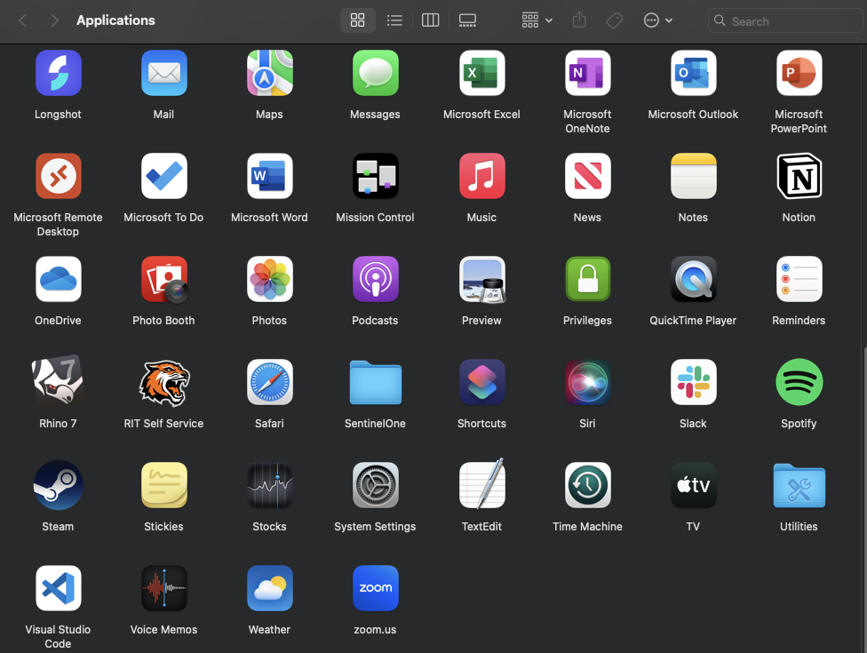
Task: Open the Group By dropdown
Action: 537,20
